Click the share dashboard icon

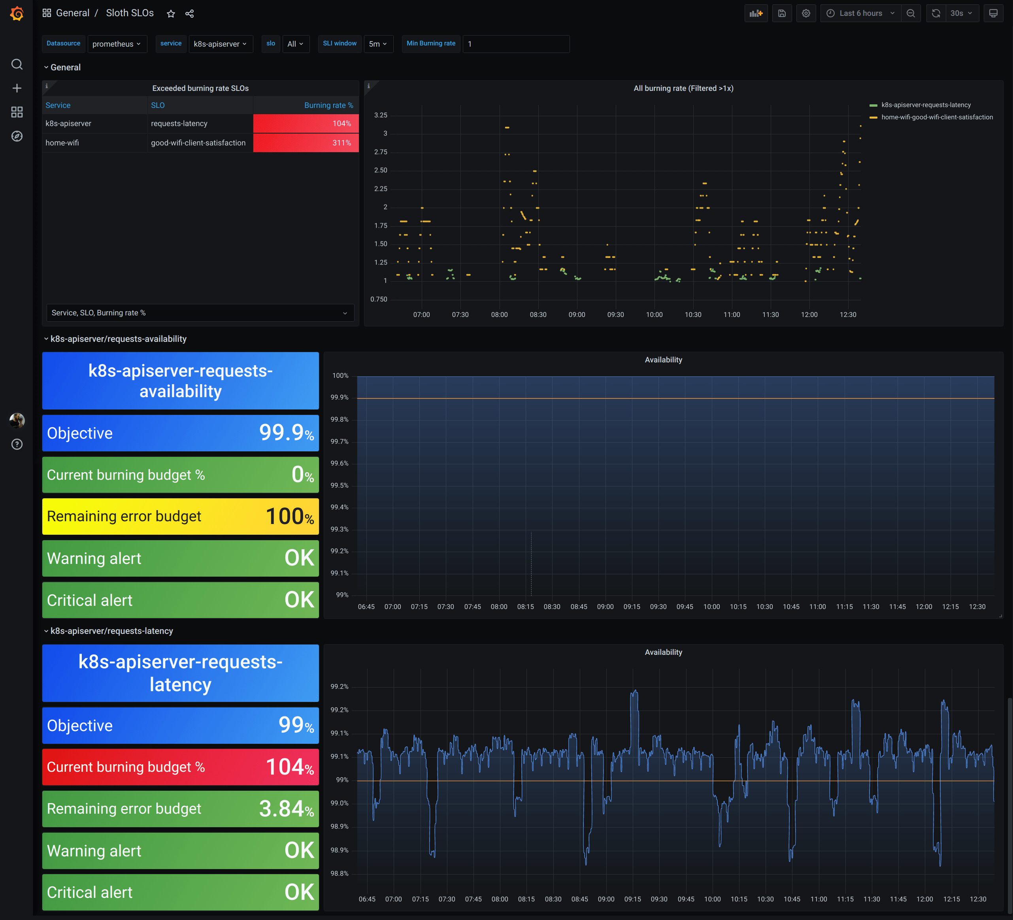click(189, 13)
